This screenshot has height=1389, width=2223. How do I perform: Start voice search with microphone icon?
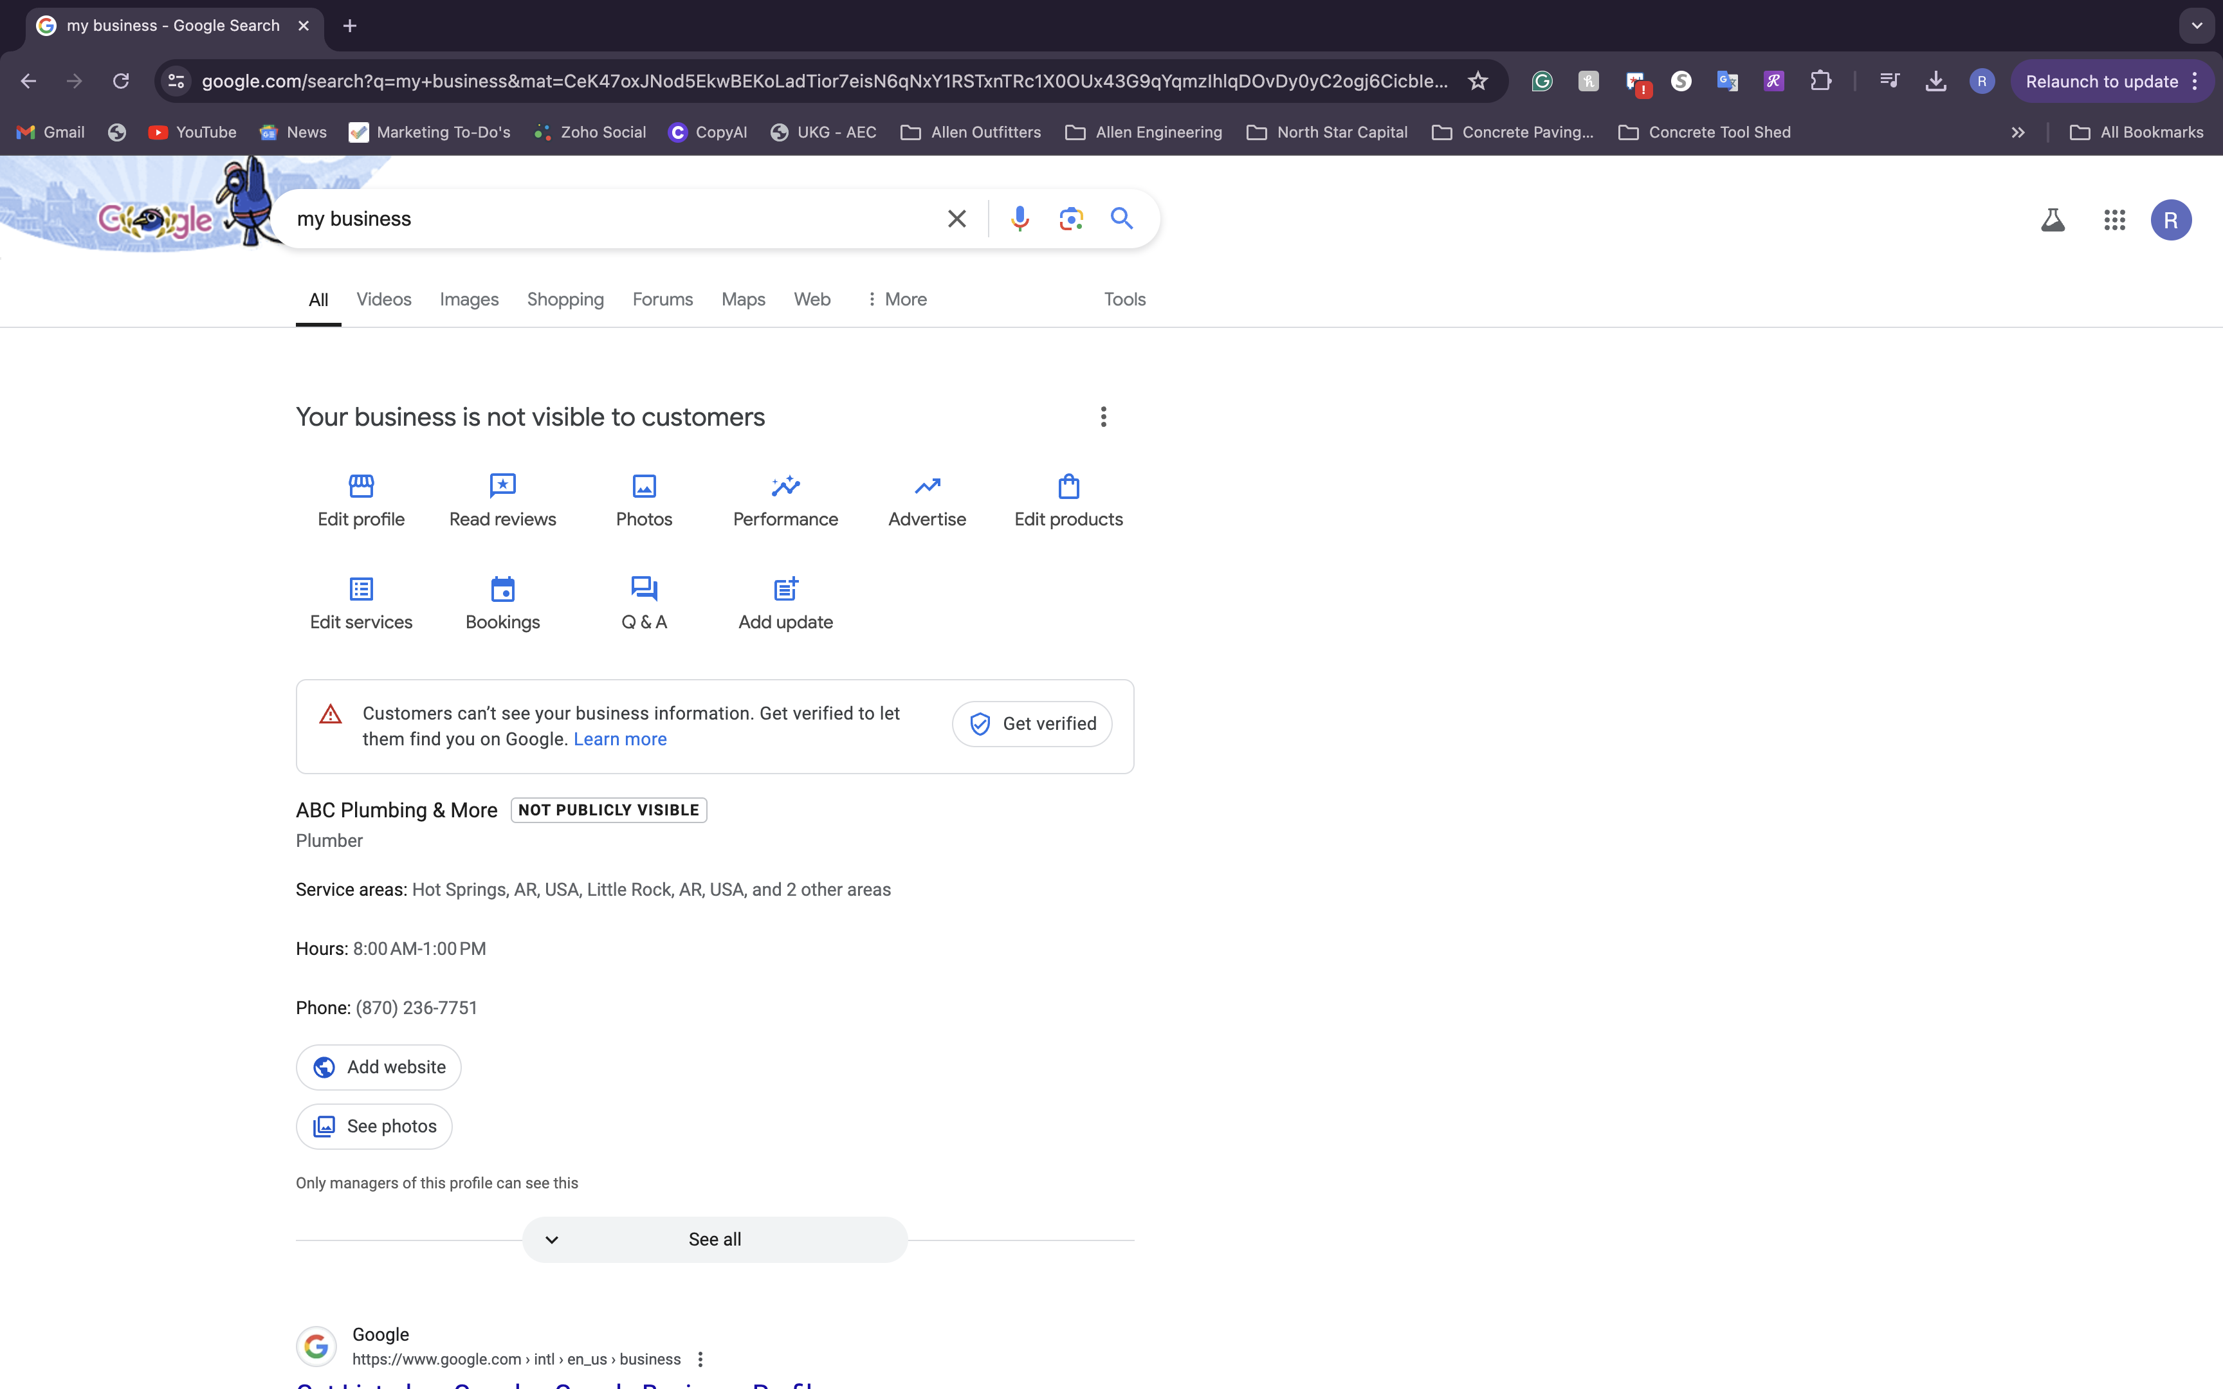pos(1020,219)
